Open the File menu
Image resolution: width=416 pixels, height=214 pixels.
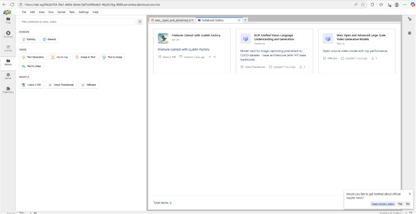click(x=24, y=12)
